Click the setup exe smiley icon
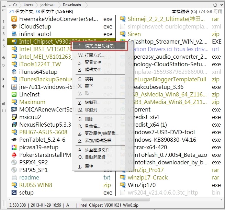This screenshot has width=225, height=210. coord(14,192)
